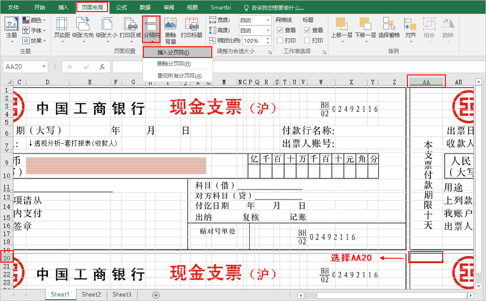This screenshot has height=301, width=486.
Task: Click the 纸张方向 orientation icon
Action: [83, 24]
